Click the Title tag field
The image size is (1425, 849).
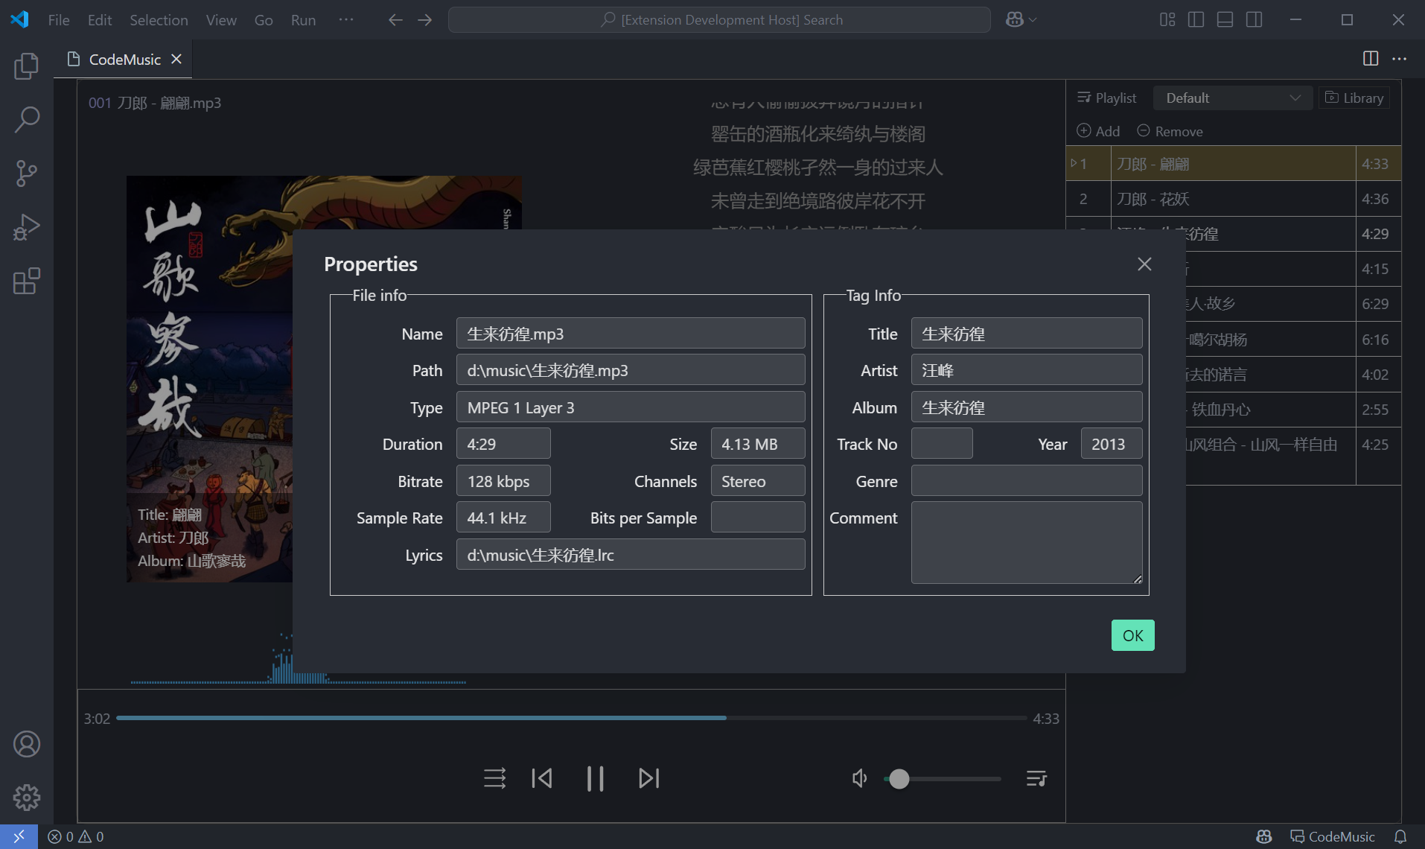coord(1027,334)
